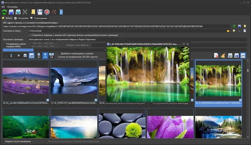Select large thumbnail size icon (highlighted)
Image resolution: width=251 pixels, height=145 pixels.
[32, 56]
